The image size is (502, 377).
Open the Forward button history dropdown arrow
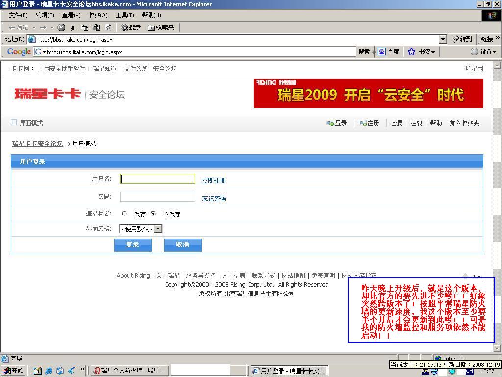tap(52, 28)
